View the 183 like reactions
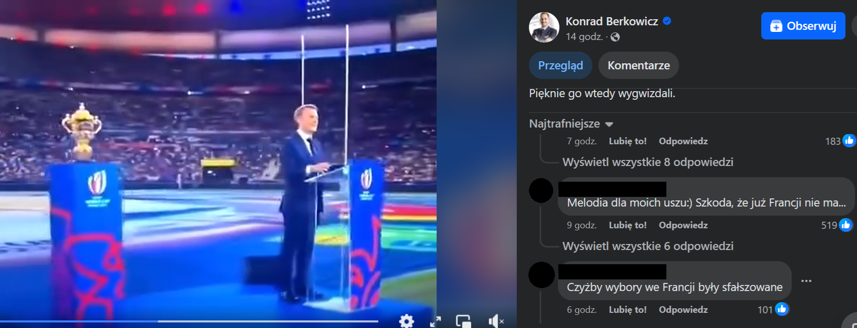Image resolution: width=857 pixels, height=328 pixels. pos(840,141)
